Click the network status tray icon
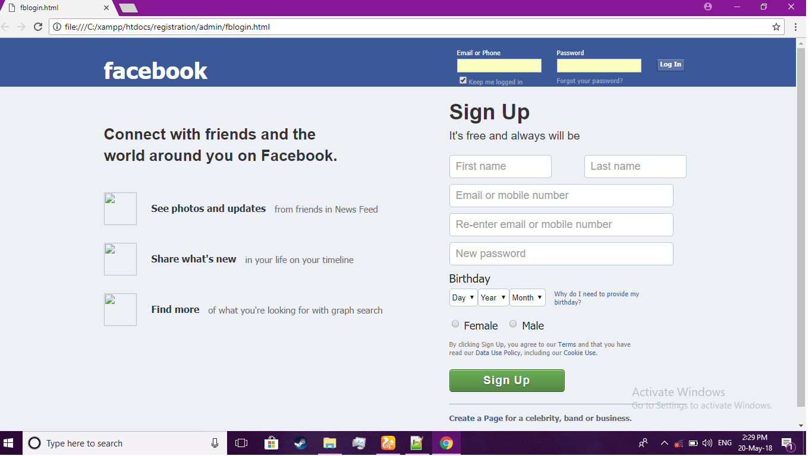Image resolution: width=812 pixels, height=456 pixels. coord(678,443)
